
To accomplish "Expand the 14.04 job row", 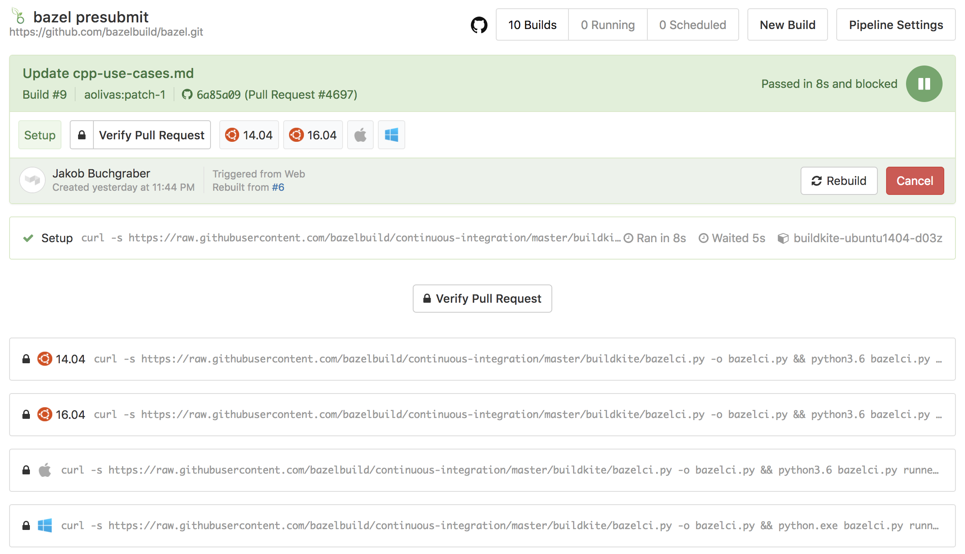I will point(482,359).
